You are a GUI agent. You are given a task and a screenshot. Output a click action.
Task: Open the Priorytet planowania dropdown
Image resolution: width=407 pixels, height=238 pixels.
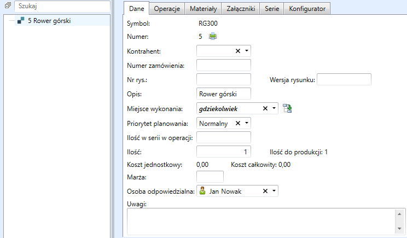(x=247, y=123)
